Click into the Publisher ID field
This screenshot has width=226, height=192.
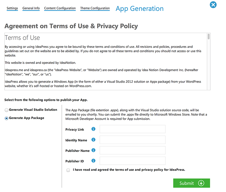point(133,161)
